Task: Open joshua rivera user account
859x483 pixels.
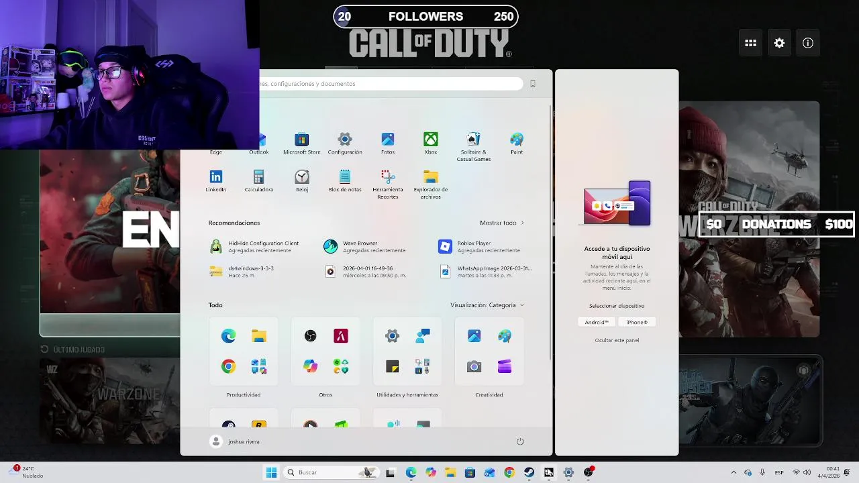Action: [235, 441]
